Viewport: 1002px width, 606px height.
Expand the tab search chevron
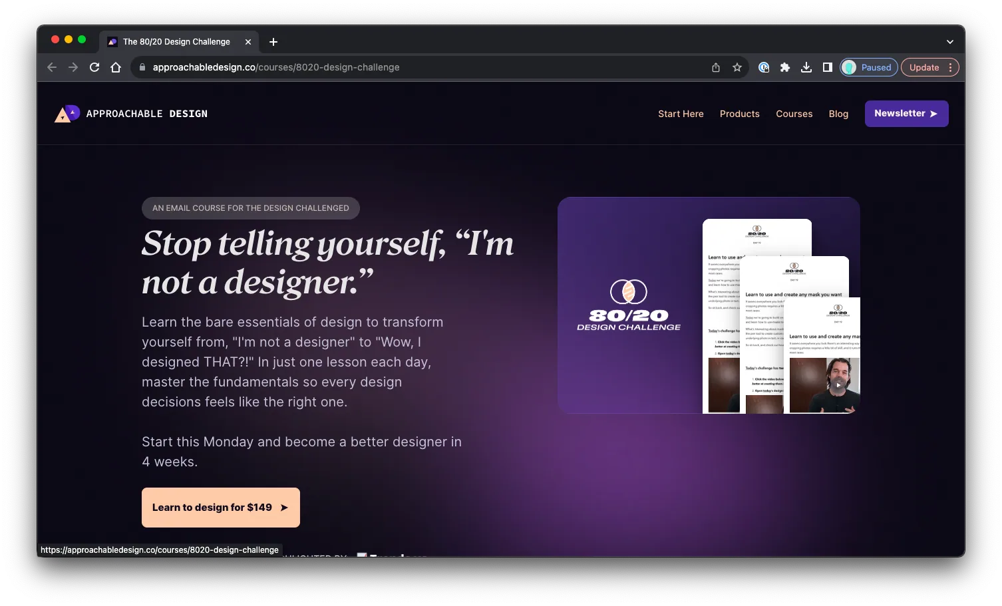[950, 42]
